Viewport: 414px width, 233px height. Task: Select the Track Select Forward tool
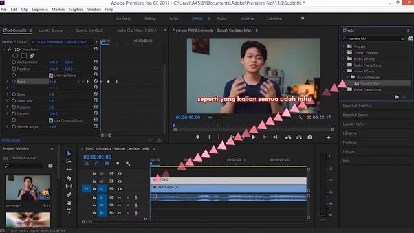pyautogui.click(x=69, y=161)
